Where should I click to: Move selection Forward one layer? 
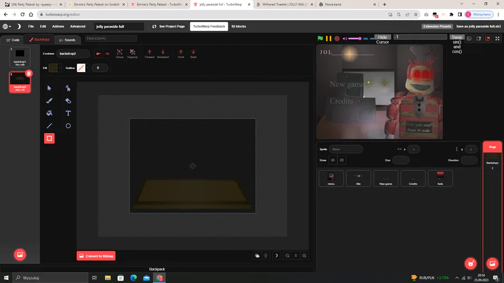click(x=150, y=54)
